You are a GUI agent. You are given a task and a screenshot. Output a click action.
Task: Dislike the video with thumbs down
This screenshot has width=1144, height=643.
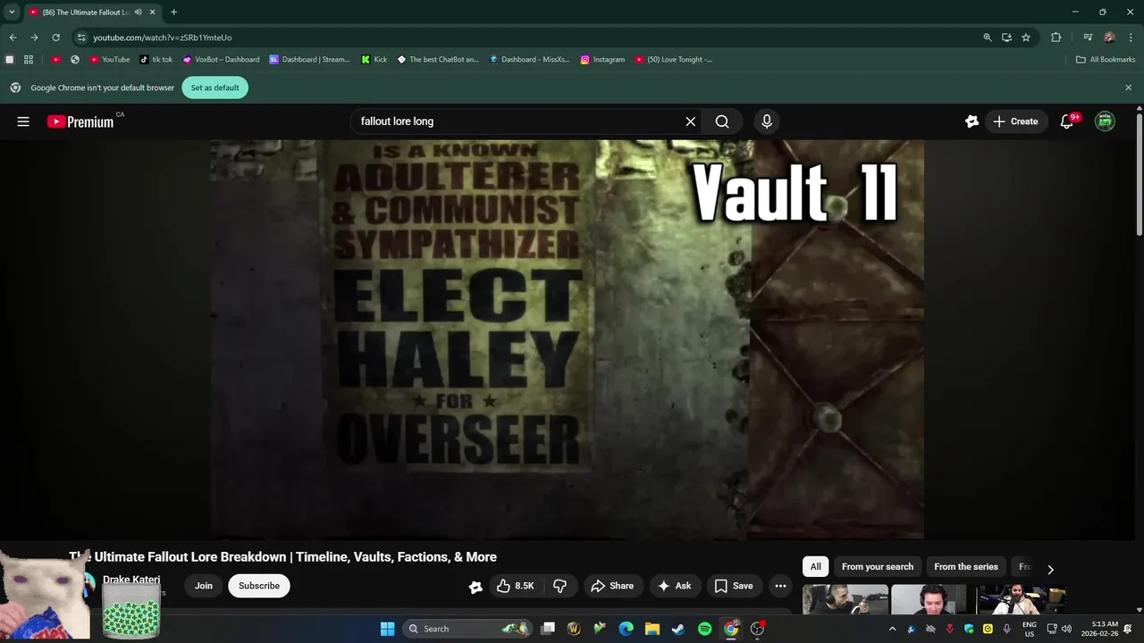559,586
